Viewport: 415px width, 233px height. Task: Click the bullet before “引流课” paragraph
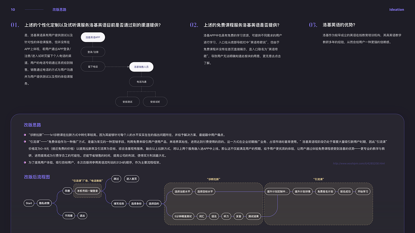[25, 142]
